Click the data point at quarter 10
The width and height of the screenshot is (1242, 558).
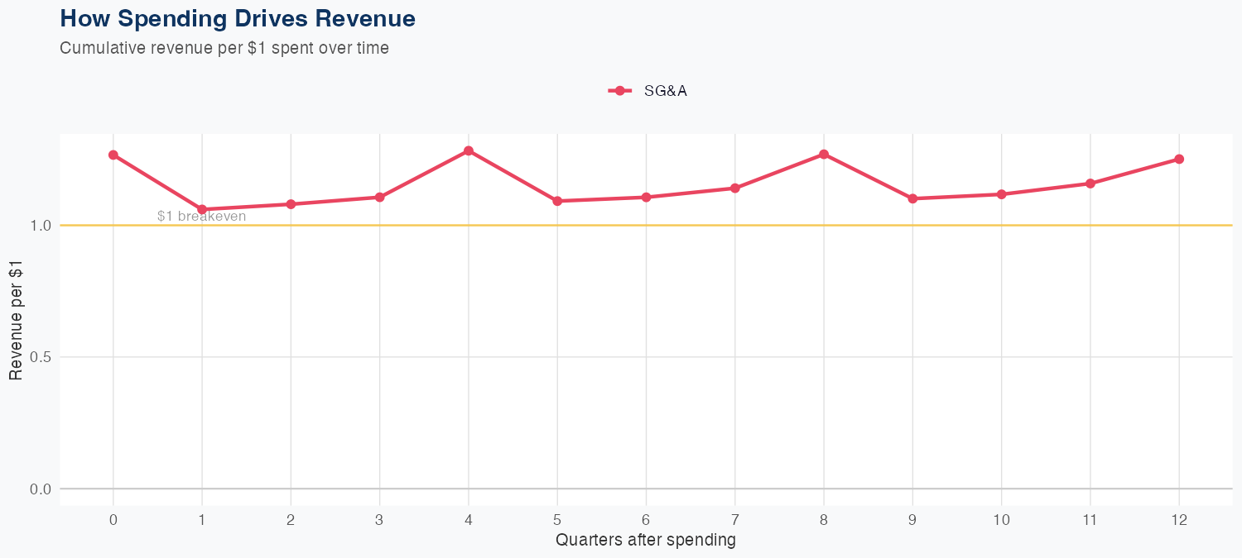[x=1001, y=194]
